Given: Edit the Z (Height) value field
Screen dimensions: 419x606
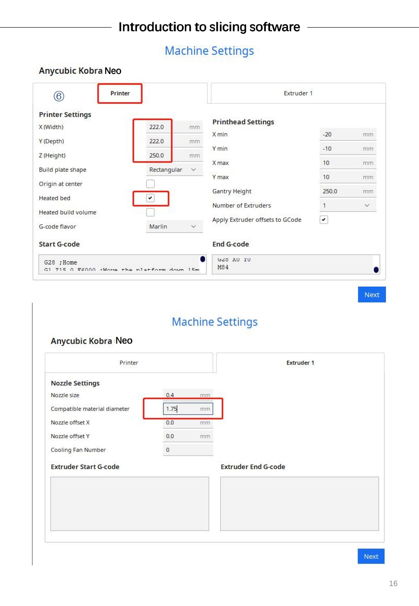Looking at the screenshot, I should pos(174,155).
